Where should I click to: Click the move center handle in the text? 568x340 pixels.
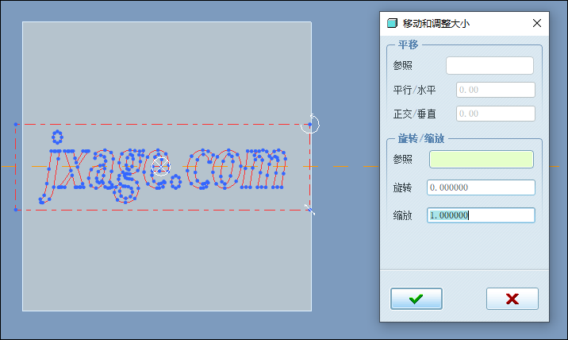(x=160, y=167)
